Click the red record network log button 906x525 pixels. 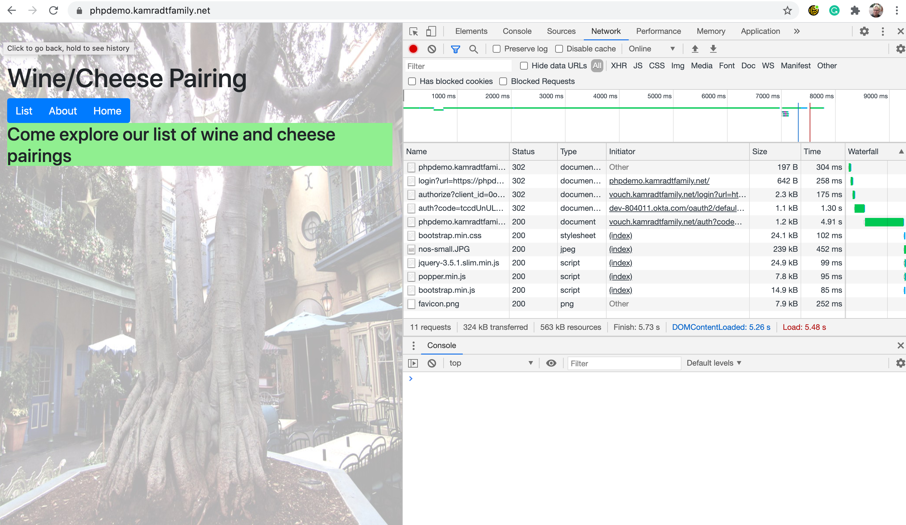tap(413, 49)
